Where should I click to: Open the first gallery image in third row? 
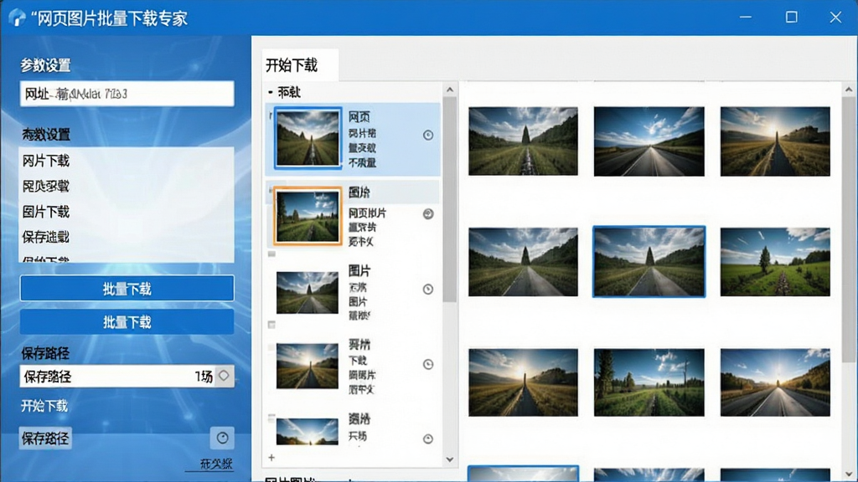tap(523, 382)
